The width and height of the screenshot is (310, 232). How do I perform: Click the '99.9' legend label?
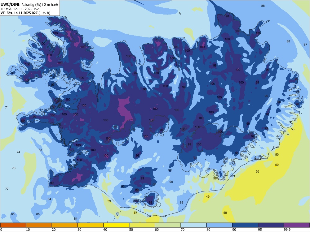click(x=287, y=230)
